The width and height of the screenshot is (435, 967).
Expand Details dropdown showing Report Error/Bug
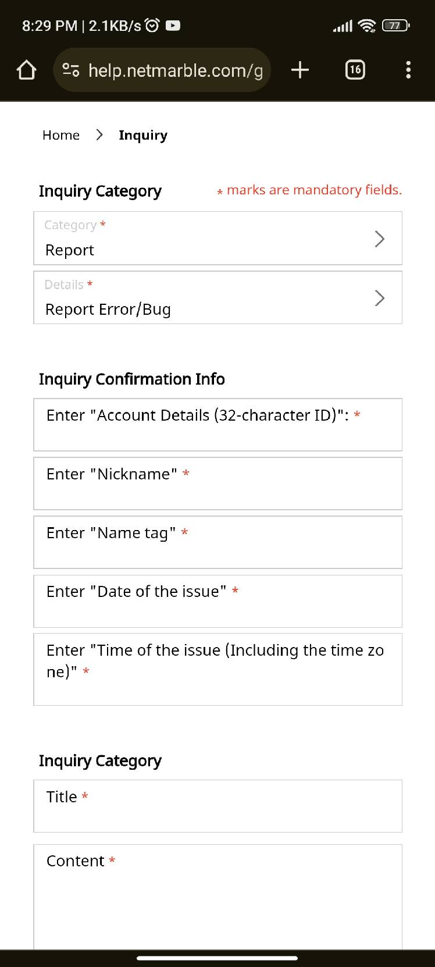tap(217, 298)
